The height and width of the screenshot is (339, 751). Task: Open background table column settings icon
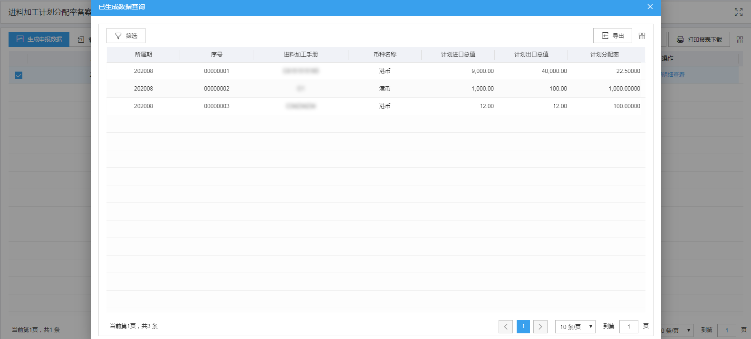[x=740, y=40]
